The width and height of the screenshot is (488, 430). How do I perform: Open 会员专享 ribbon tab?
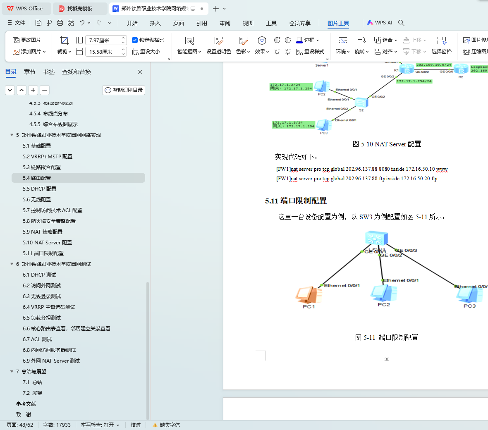(x=300, y=23)
